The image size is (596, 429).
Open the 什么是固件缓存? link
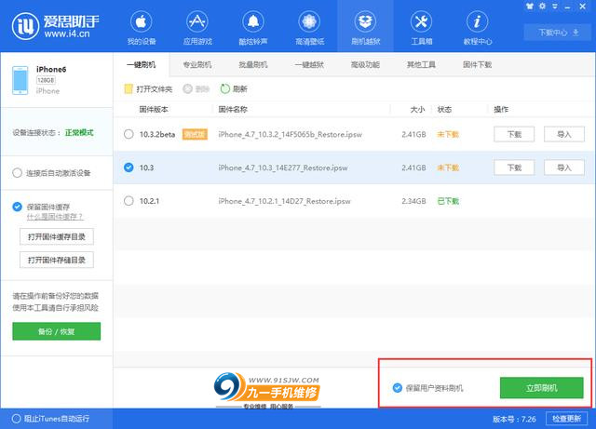point(55,217)
